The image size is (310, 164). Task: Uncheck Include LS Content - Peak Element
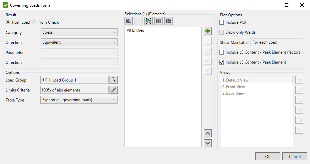(x=222, y=62)
